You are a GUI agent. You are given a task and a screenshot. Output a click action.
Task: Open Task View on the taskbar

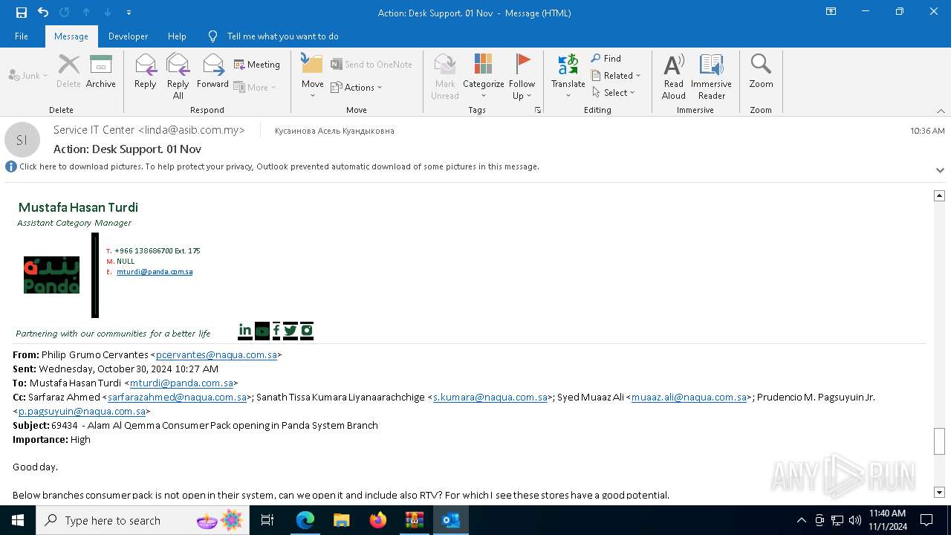(267, 520)
